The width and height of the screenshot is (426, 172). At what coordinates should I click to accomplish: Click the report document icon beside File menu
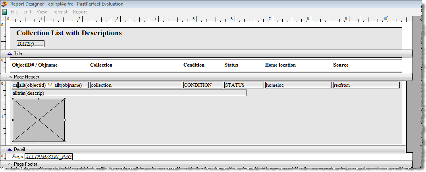click(x=4, y=11)
